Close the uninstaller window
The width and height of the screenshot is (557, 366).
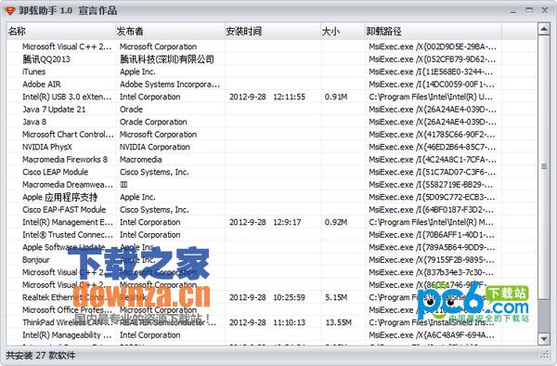(545, 10)
